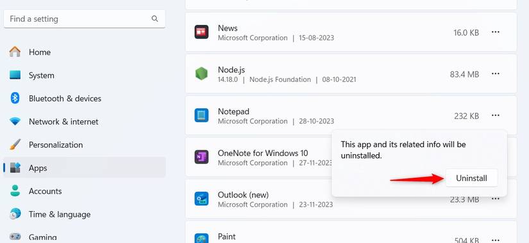This screenshot has width=529, height=243.
Task: Click the 28-10-2023 install date
Action: [317, 121]
